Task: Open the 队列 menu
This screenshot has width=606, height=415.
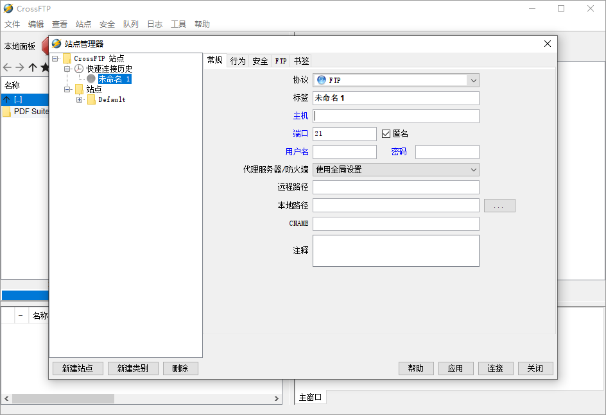Action: pyautogui.click(x=130, y=24)
